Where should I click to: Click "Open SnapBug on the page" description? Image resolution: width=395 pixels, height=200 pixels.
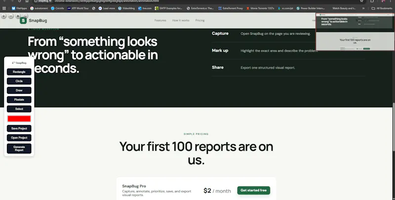click(x=276, y=34)
